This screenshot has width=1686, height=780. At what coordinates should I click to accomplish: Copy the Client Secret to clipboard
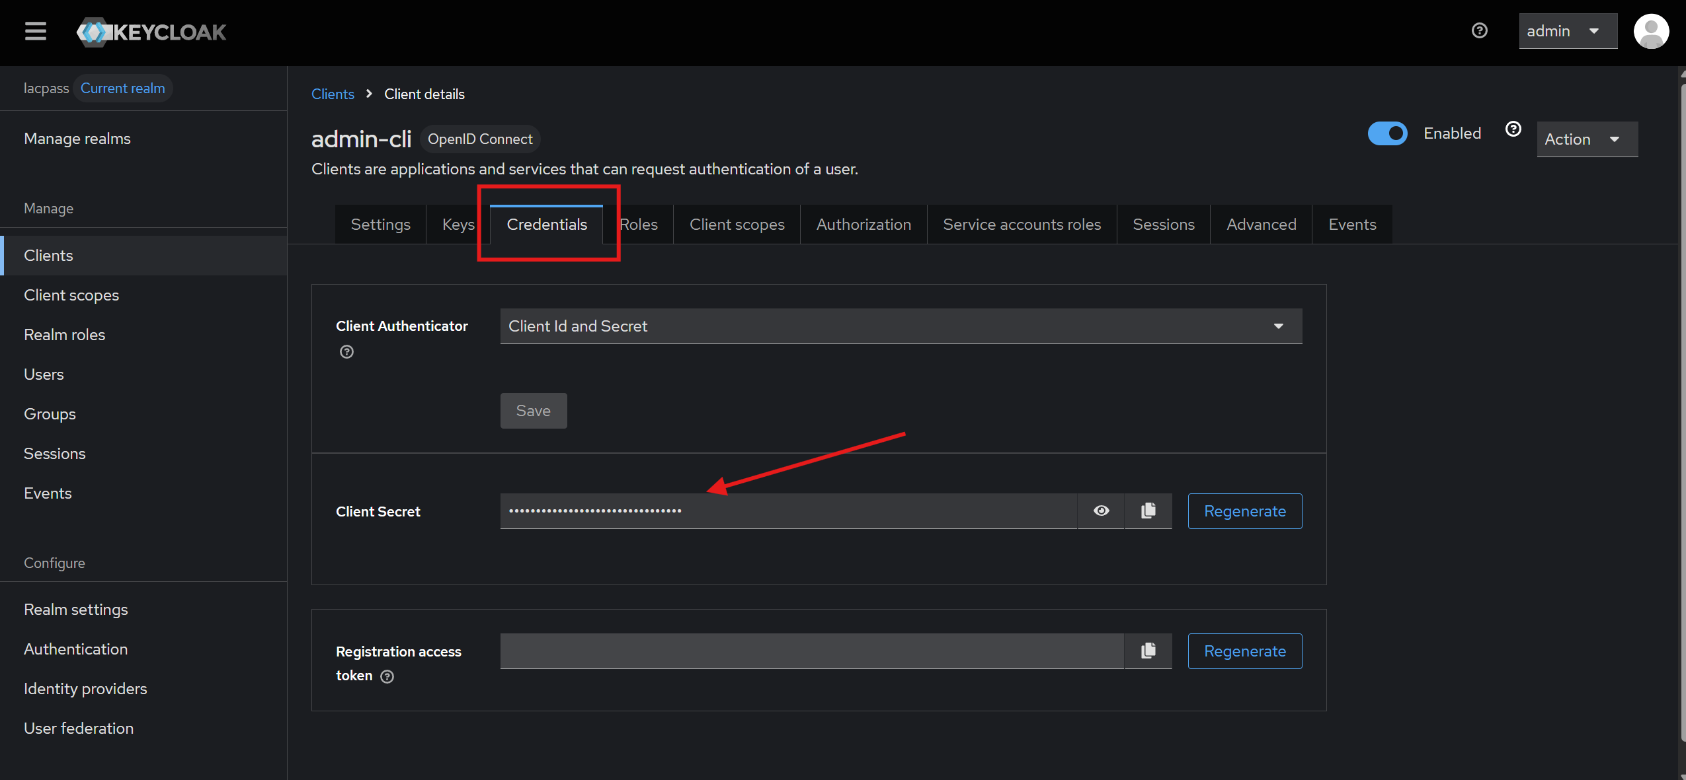(x=1148, y=511)
